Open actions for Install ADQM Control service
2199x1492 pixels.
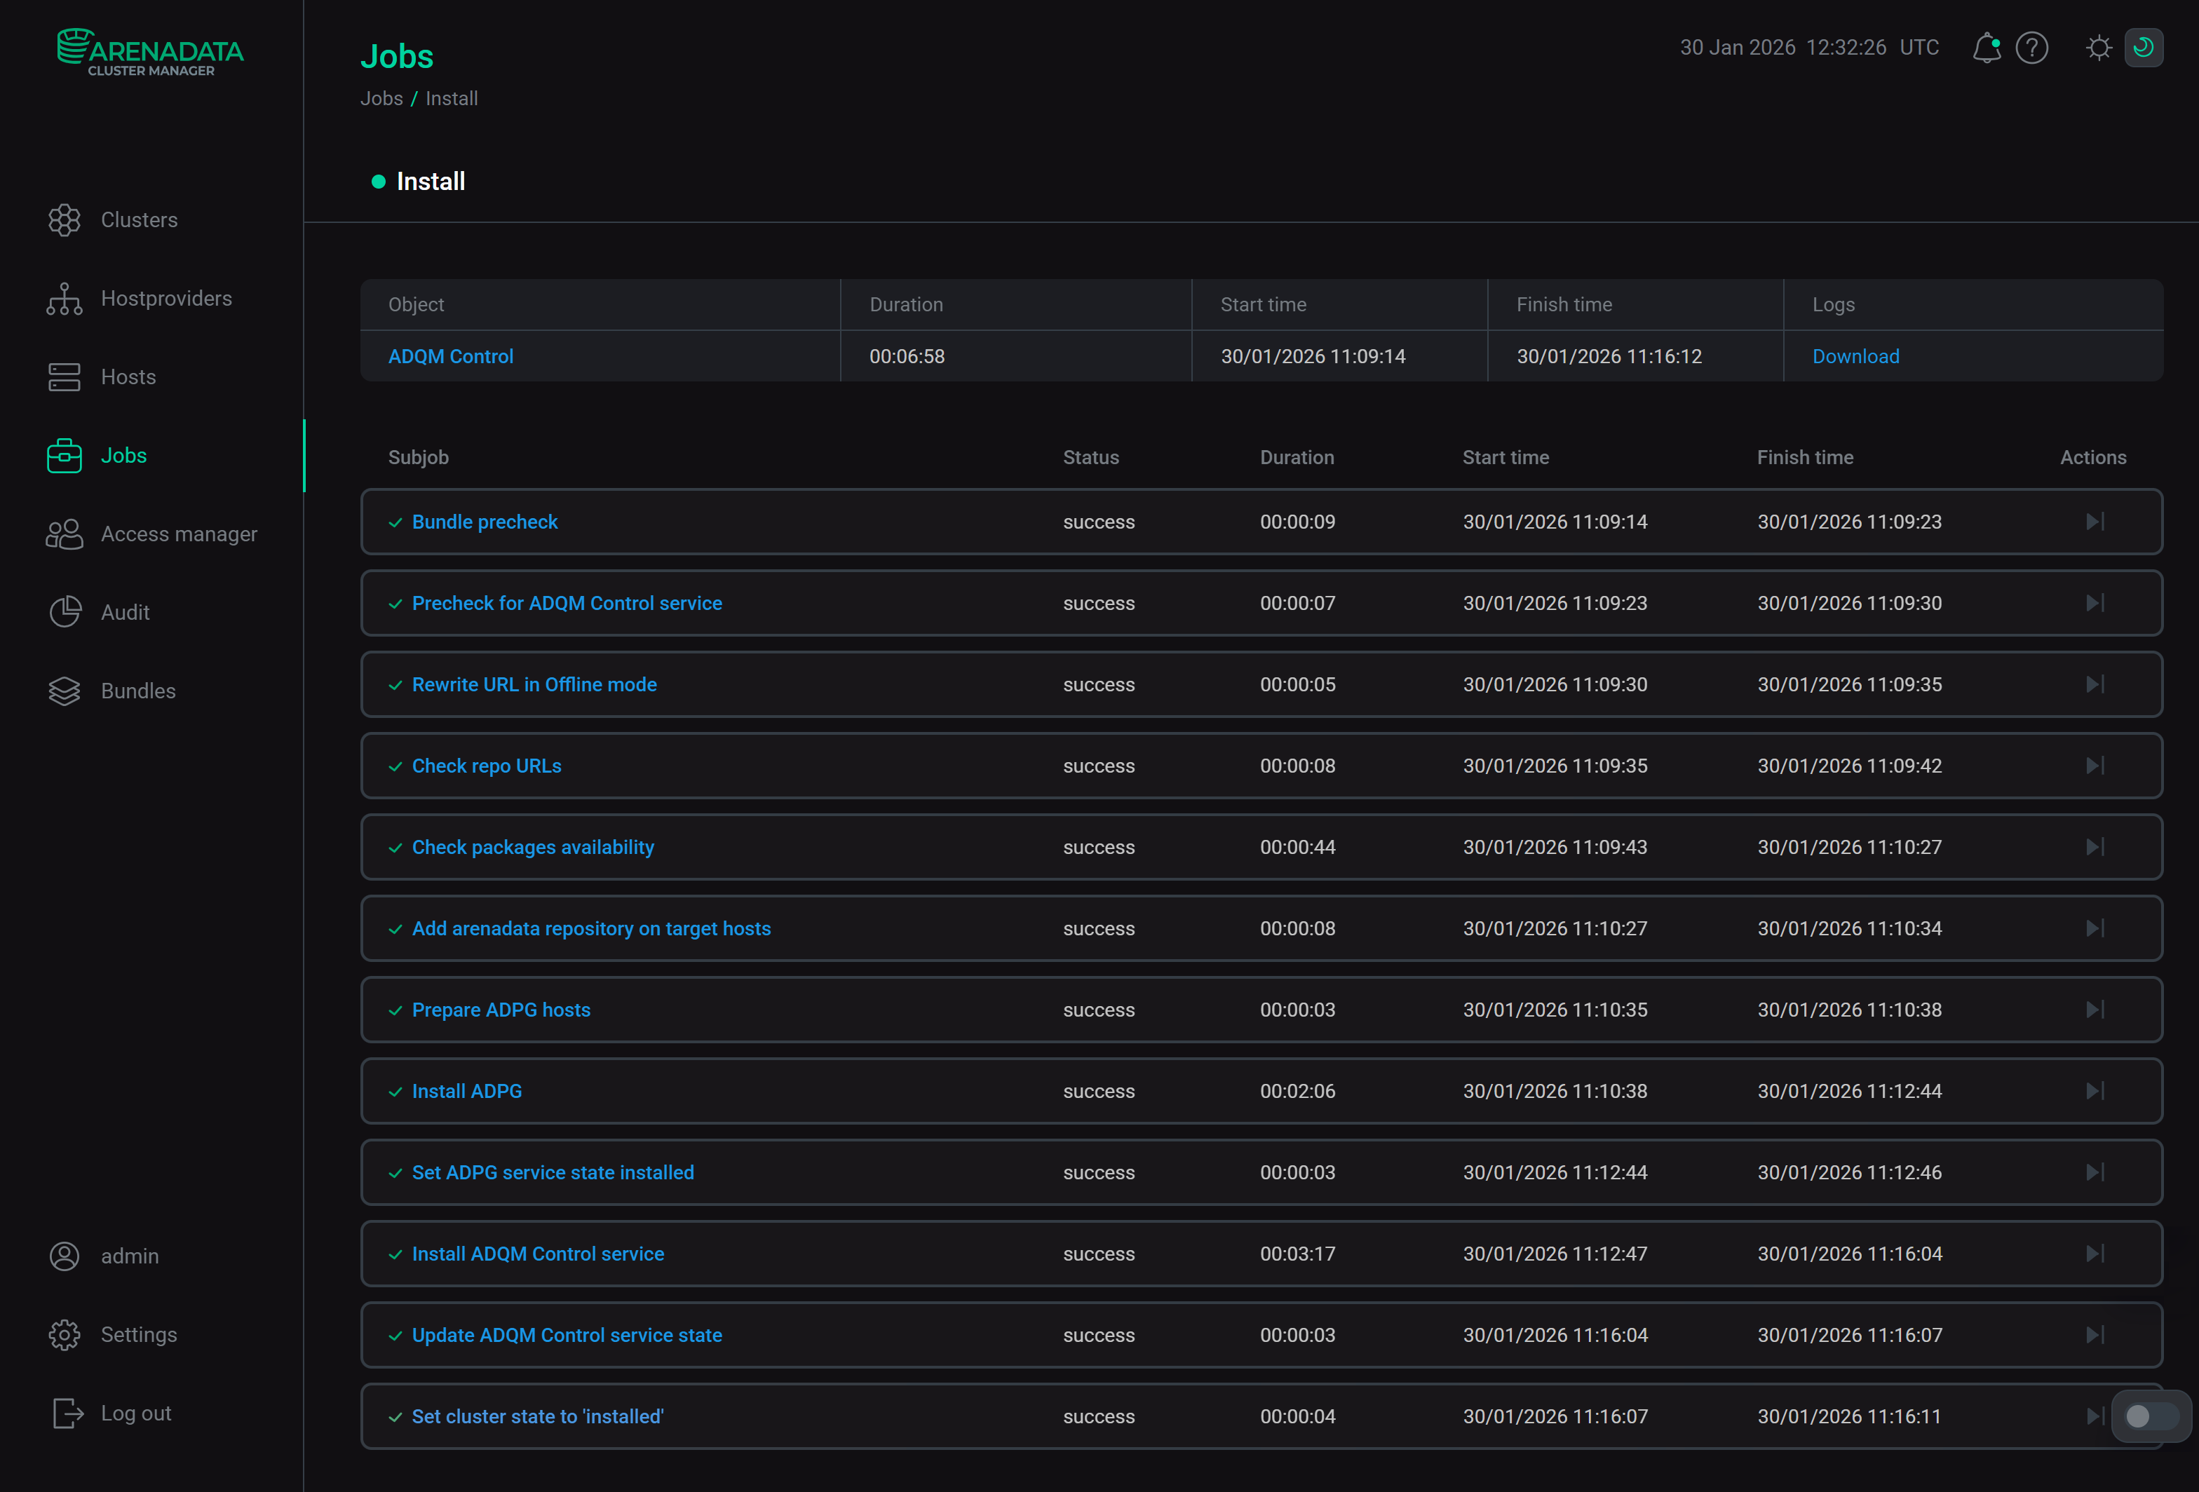[x=2095, y=1254]
